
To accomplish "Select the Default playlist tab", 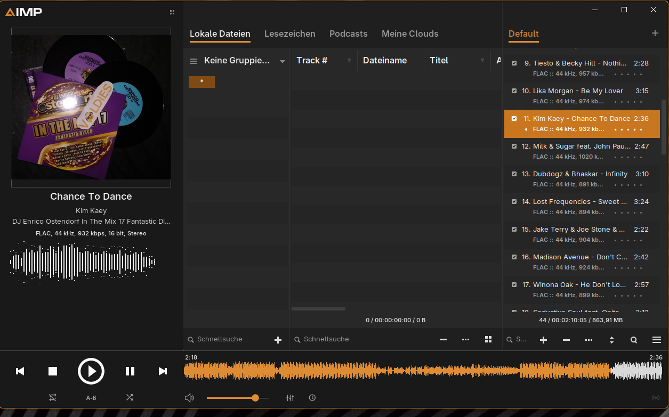I will (523, 34).
